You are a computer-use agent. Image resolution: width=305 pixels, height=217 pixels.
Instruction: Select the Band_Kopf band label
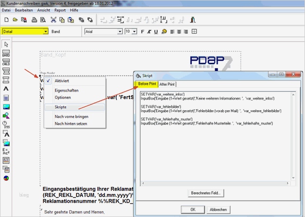pyautogui.click(x=53, y=55)
